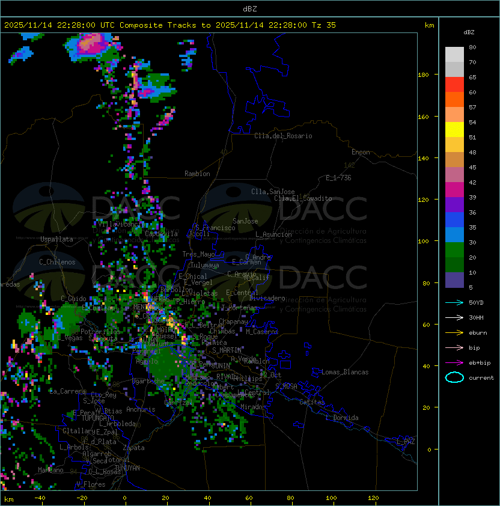The image size is (500, 506).
Task: Click the white 30HM track arrow
Action: [454, 317]
